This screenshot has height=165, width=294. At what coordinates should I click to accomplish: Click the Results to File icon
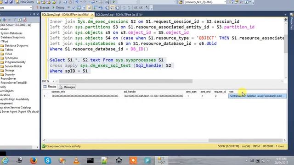[x=118, y=8]
